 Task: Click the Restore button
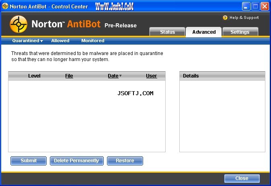[125, 161]
